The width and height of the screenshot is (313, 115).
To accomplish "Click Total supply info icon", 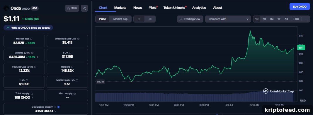I will coord(32,93).
